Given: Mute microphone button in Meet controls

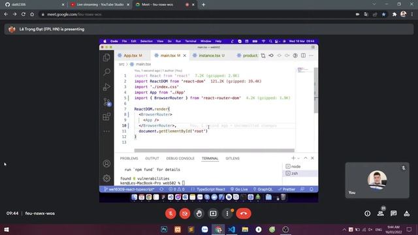Looking at the screenshot, I should (x=170, y=213).
